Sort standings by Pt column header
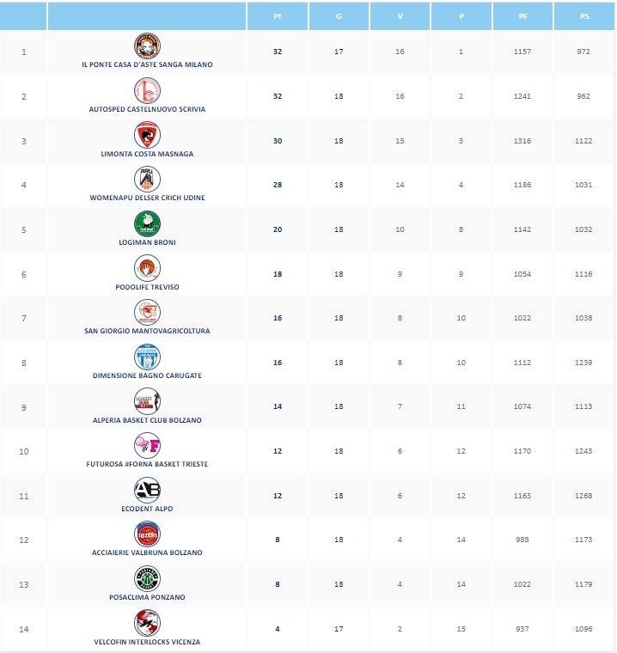The image size is (617, 653). pyautogui.click(x=277, y=16)
